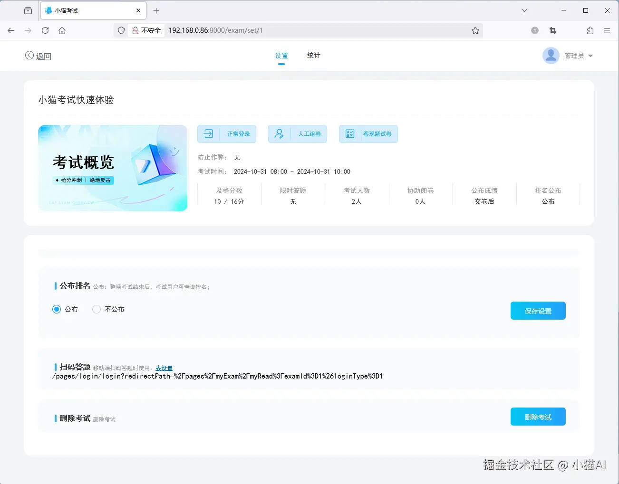Viewport: 619px width, 484px height.
Task: Click the admin avatar icon
Action: click(x=551, y=56)
